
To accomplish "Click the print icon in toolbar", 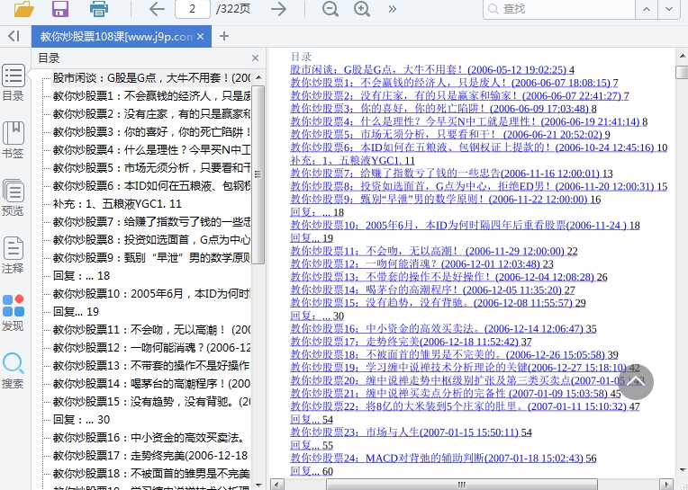I will pyautogui.click(x=98, y=9).
